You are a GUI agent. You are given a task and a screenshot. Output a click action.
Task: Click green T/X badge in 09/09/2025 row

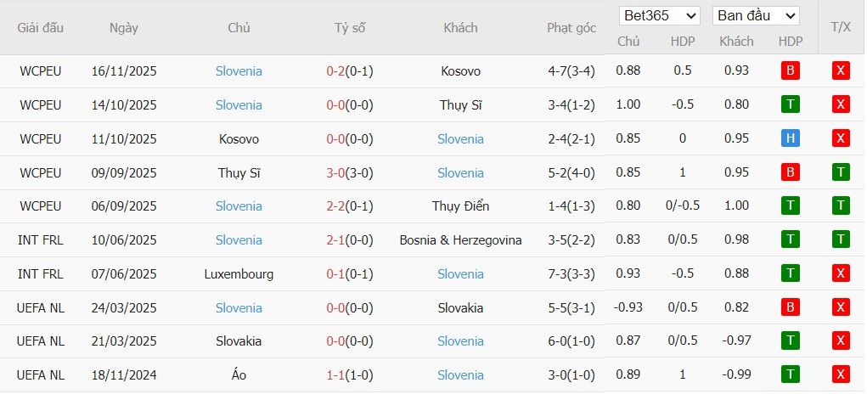click(x=841, y=172)
